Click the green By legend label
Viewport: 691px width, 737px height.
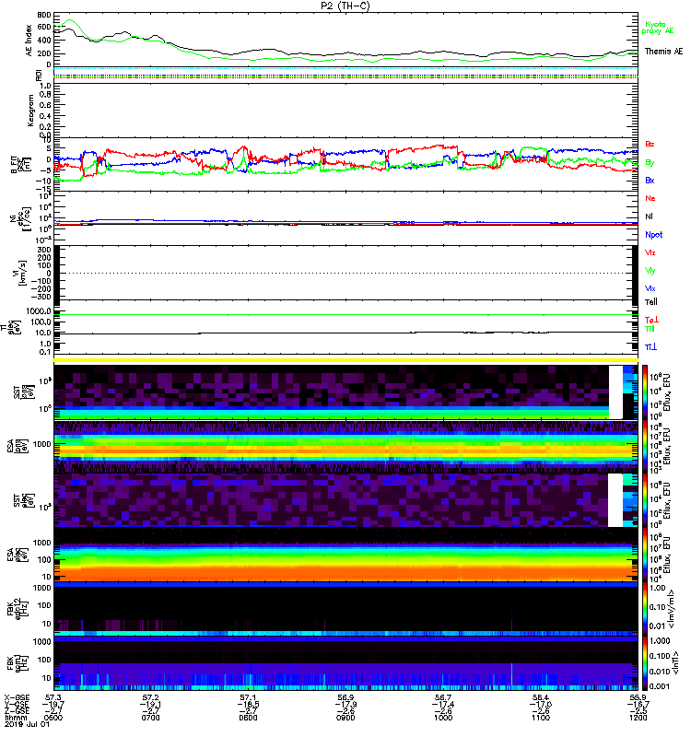(x=650, y=163)
